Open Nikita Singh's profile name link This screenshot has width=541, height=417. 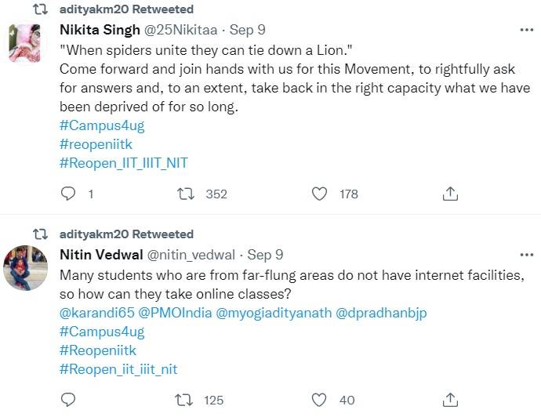pos(100,29)
